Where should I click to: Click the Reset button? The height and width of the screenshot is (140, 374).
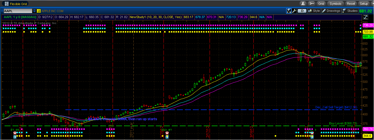pos(351,4)
